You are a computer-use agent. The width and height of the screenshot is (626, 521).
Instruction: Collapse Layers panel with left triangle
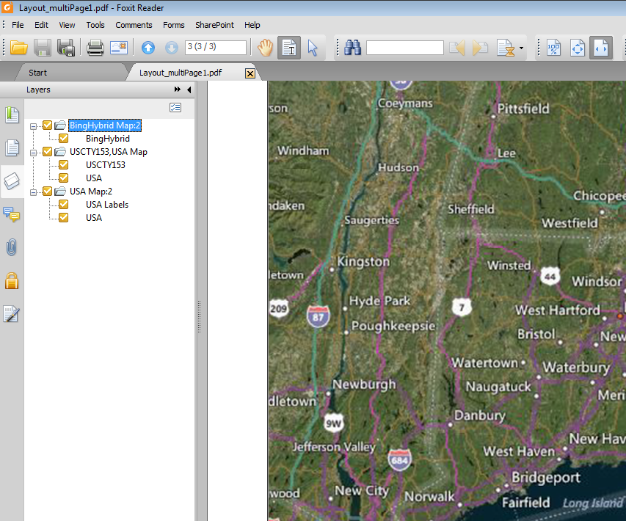(x=189, y=90)
